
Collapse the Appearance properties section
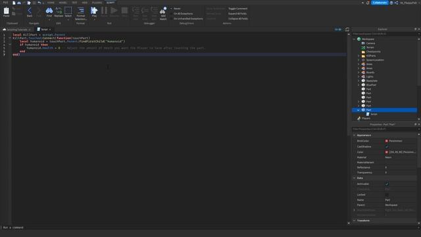click(x=354, y=135)
